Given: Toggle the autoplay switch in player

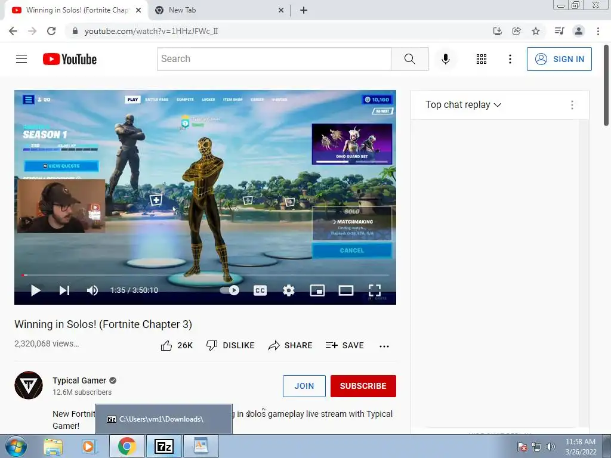Looking at the screenshot, I should coord(230,290).
